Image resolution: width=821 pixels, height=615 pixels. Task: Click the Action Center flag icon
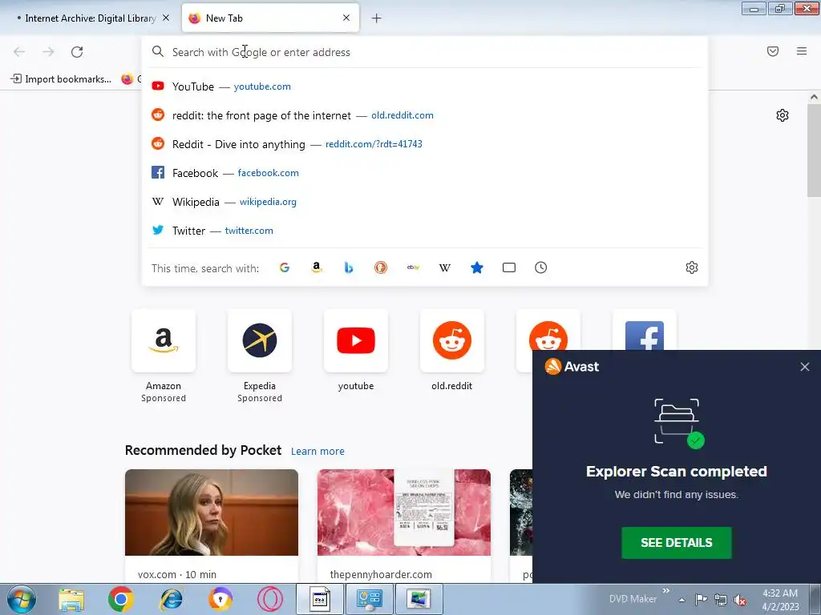(701, 600)
